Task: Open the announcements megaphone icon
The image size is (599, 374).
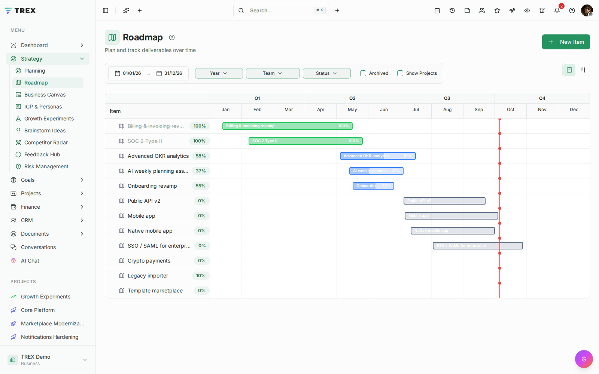Action: tap(512, 10)
